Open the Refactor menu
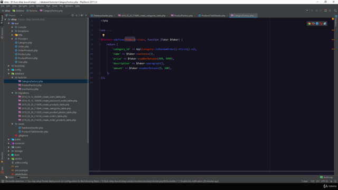This screenshot has width=338, height=190. coord(40,6)
